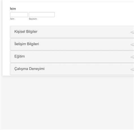Select the İletişim Bilgileri title text
Screen dimensions: 134x130
27,44
